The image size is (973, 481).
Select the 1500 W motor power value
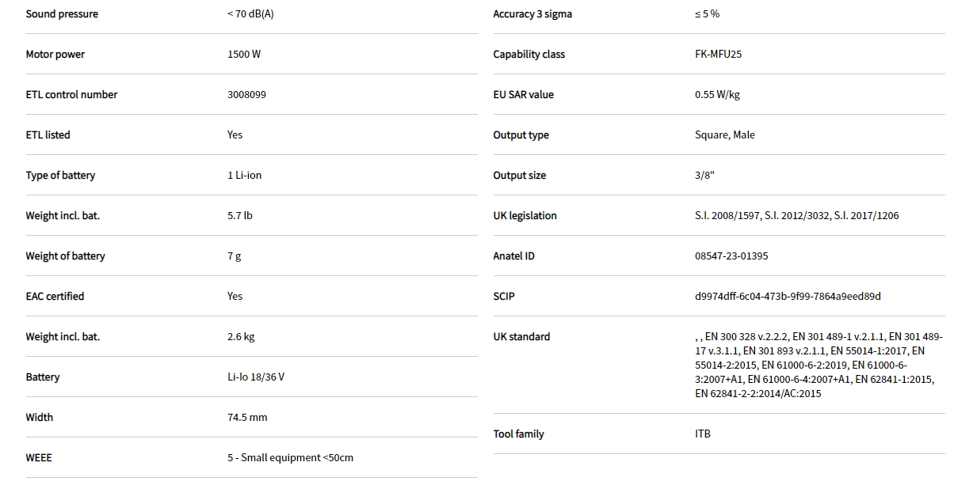243,55
